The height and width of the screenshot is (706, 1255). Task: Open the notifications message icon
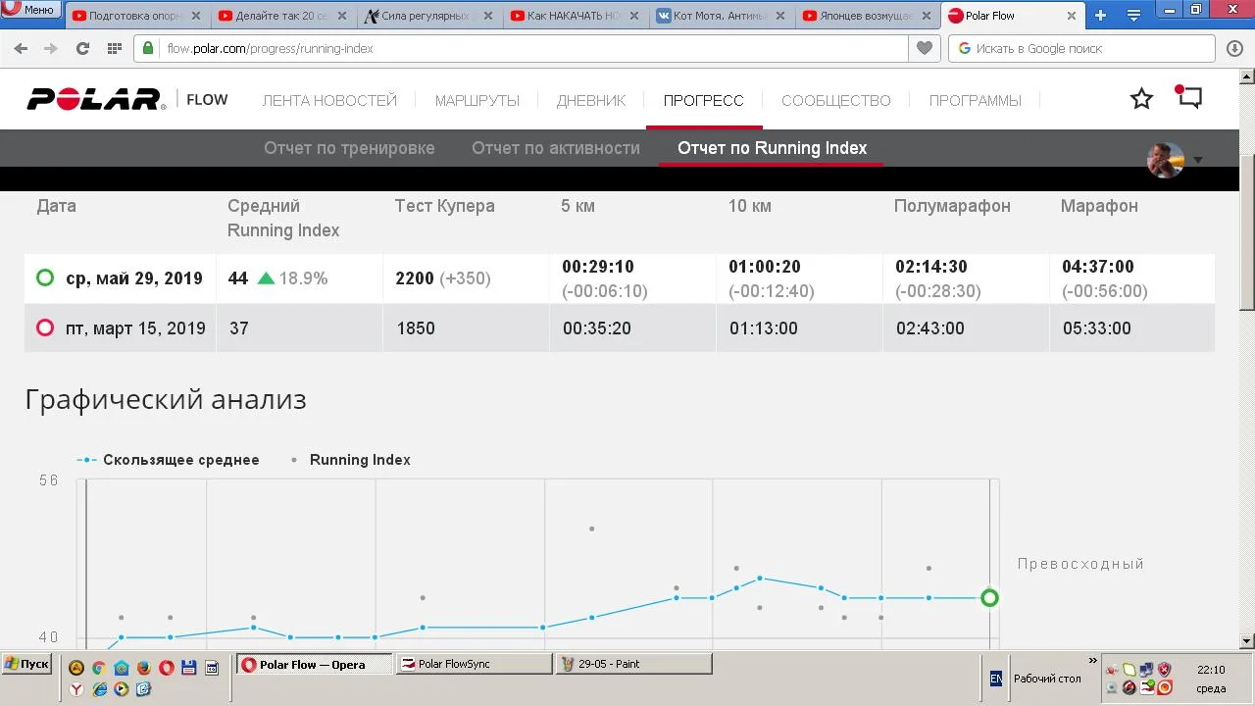pos(1189,97)
